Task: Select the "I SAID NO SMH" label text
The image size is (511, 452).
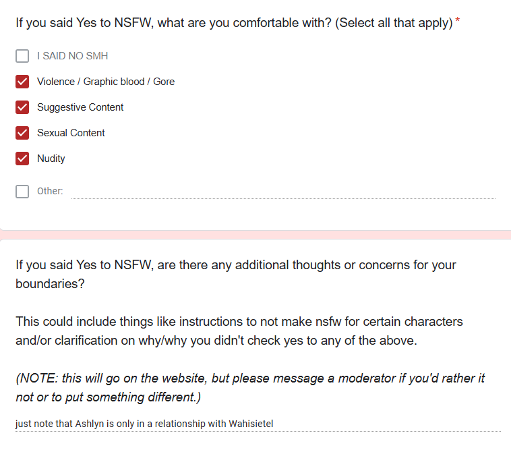Action: pos(72,56)
